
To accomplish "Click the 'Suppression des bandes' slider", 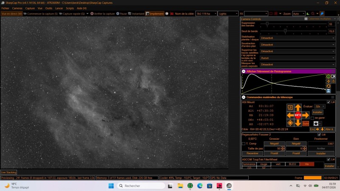I will [x=293, y=24].
